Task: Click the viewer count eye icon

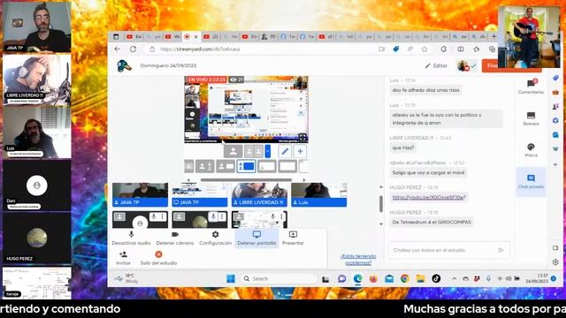Action: click(233, 79)
